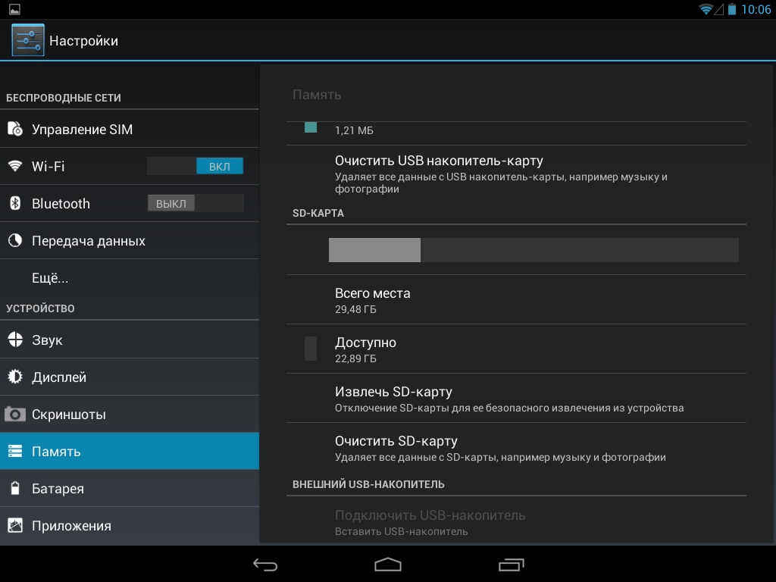
Task: Expand the Ещё... wireless options
Action: [x=50, y=278]
